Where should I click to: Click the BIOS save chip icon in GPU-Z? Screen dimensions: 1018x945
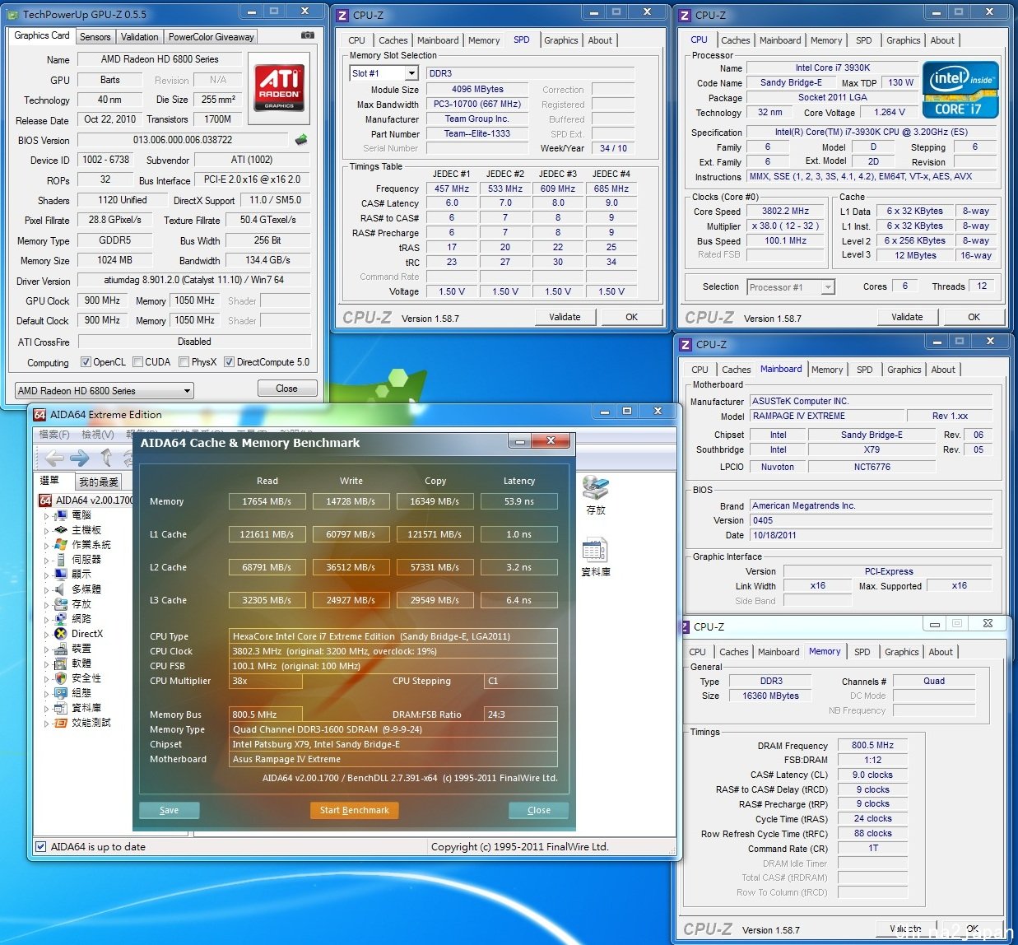[x=301, y=140]
